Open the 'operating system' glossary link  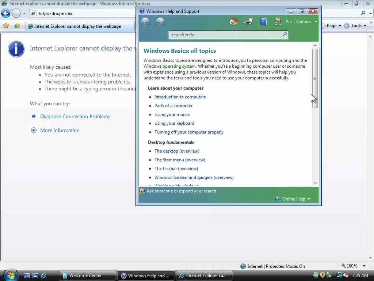179,66
